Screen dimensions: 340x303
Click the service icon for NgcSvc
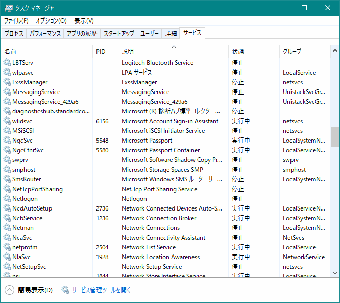7,140
